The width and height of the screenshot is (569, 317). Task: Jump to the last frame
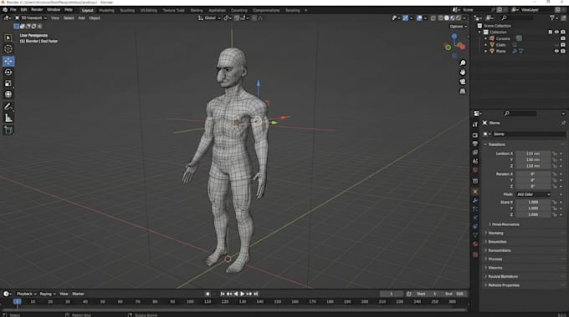256,294
